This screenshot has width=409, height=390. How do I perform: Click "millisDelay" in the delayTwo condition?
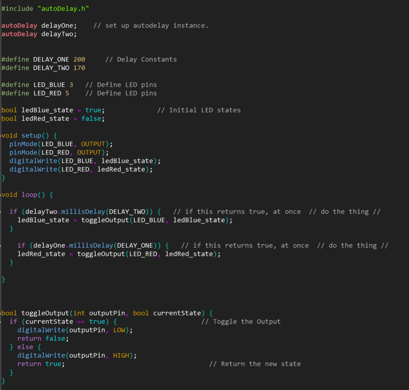pos(83,212)
